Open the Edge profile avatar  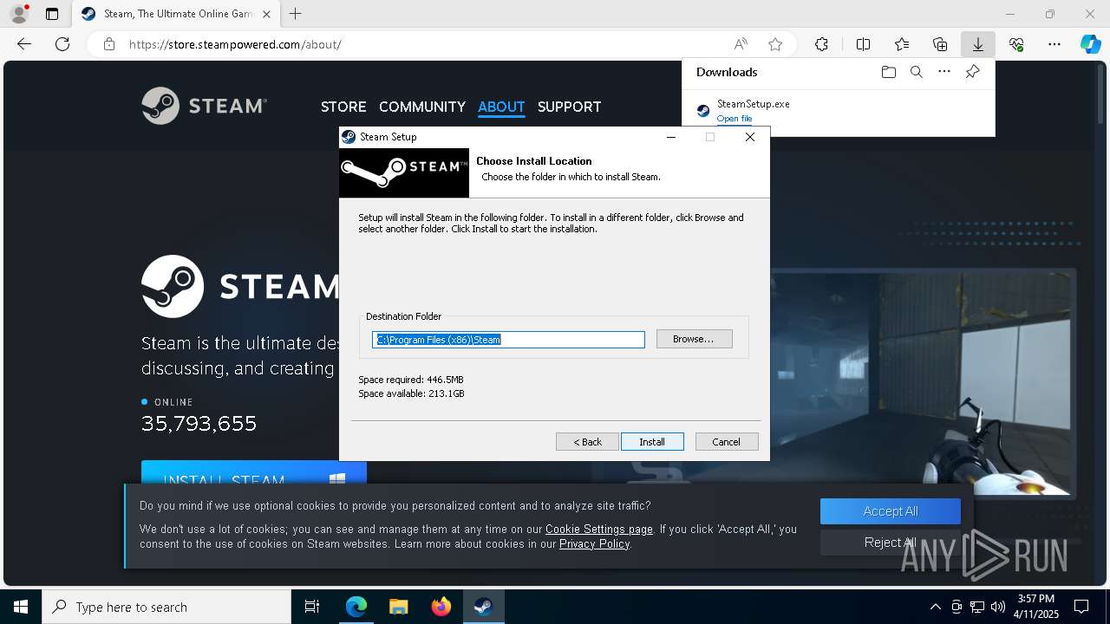(19, 14)
